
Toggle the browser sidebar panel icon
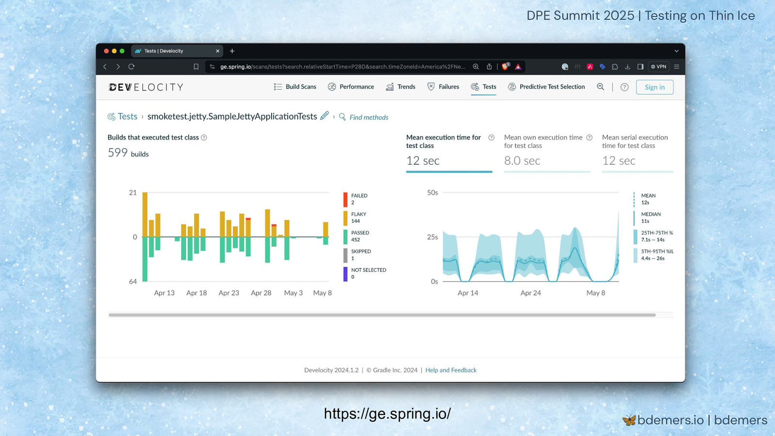click(x=640, y=67)
